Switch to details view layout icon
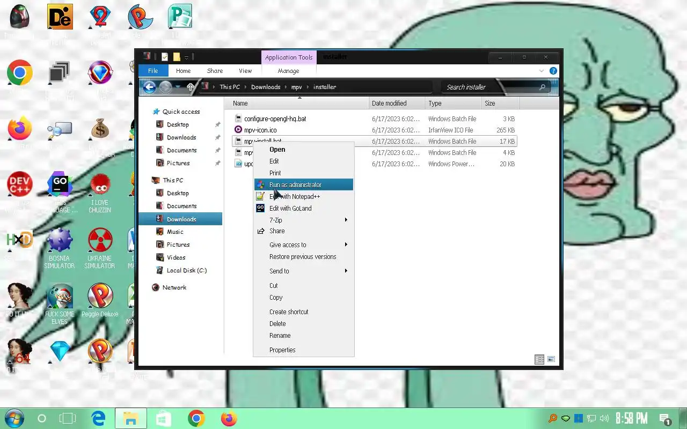The image size is (687, 429). point(539,359)
